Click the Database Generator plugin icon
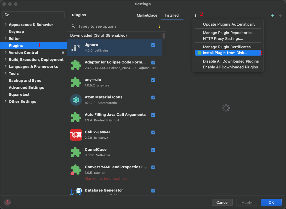 point(76,192)
